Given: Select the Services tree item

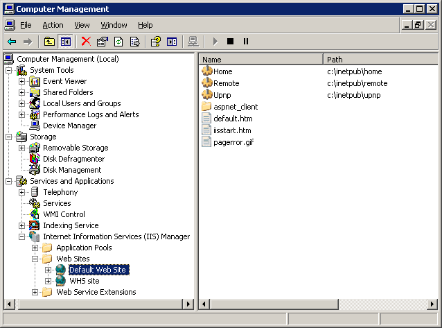Looking at the screenshot, I should [57, 203].
